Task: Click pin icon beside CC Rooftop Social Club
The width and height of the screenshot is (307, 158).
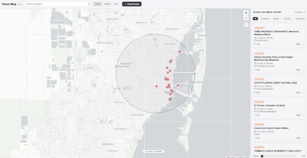Action: (x=255, y=66)
